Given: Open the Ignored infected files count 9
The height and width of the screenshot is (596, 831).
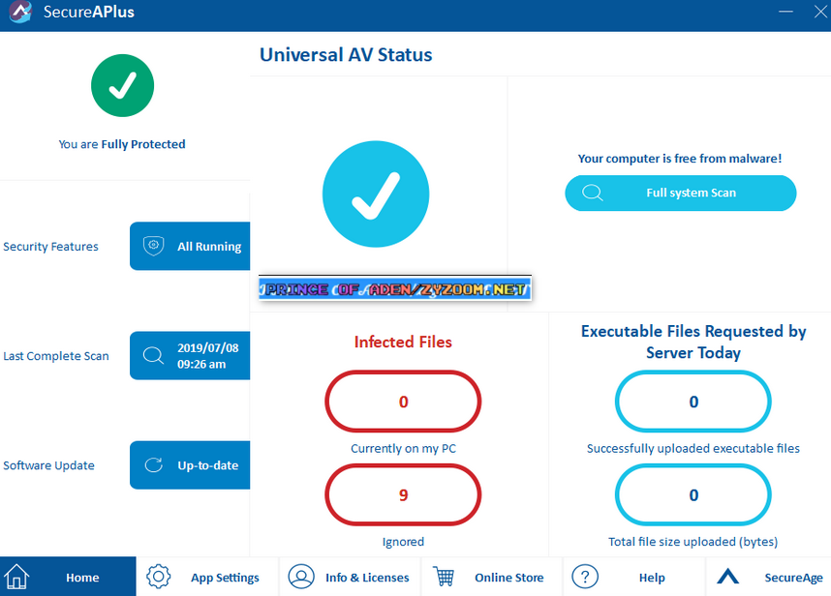Looking at the screenshot, I should pyautogui.click(x=403, y=495).
